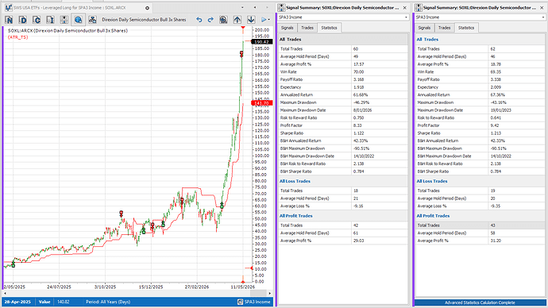Switch to Signals tab in first Signal Summary
548x308 pixels.
click(x=288, y=28)
